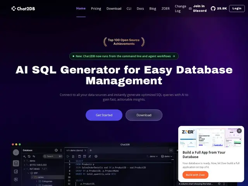Expand the Categories table node

coord(36,181)
